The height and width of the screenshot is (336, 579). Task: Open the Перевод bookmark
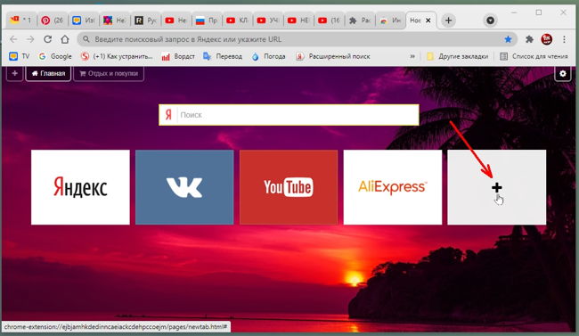223,56
